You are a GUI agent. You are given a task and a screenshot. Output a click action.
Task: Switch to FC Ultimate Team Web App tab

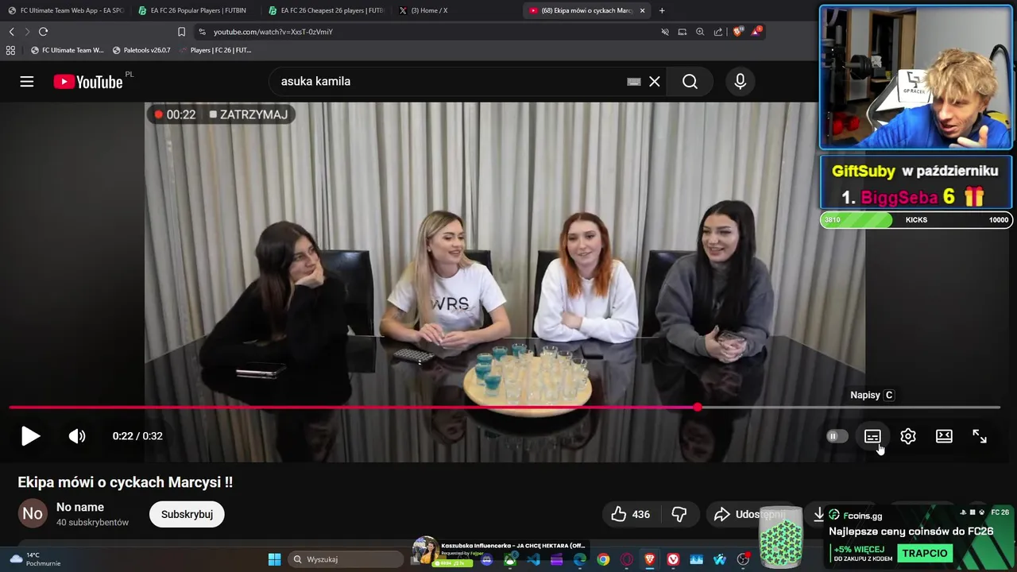66,10
